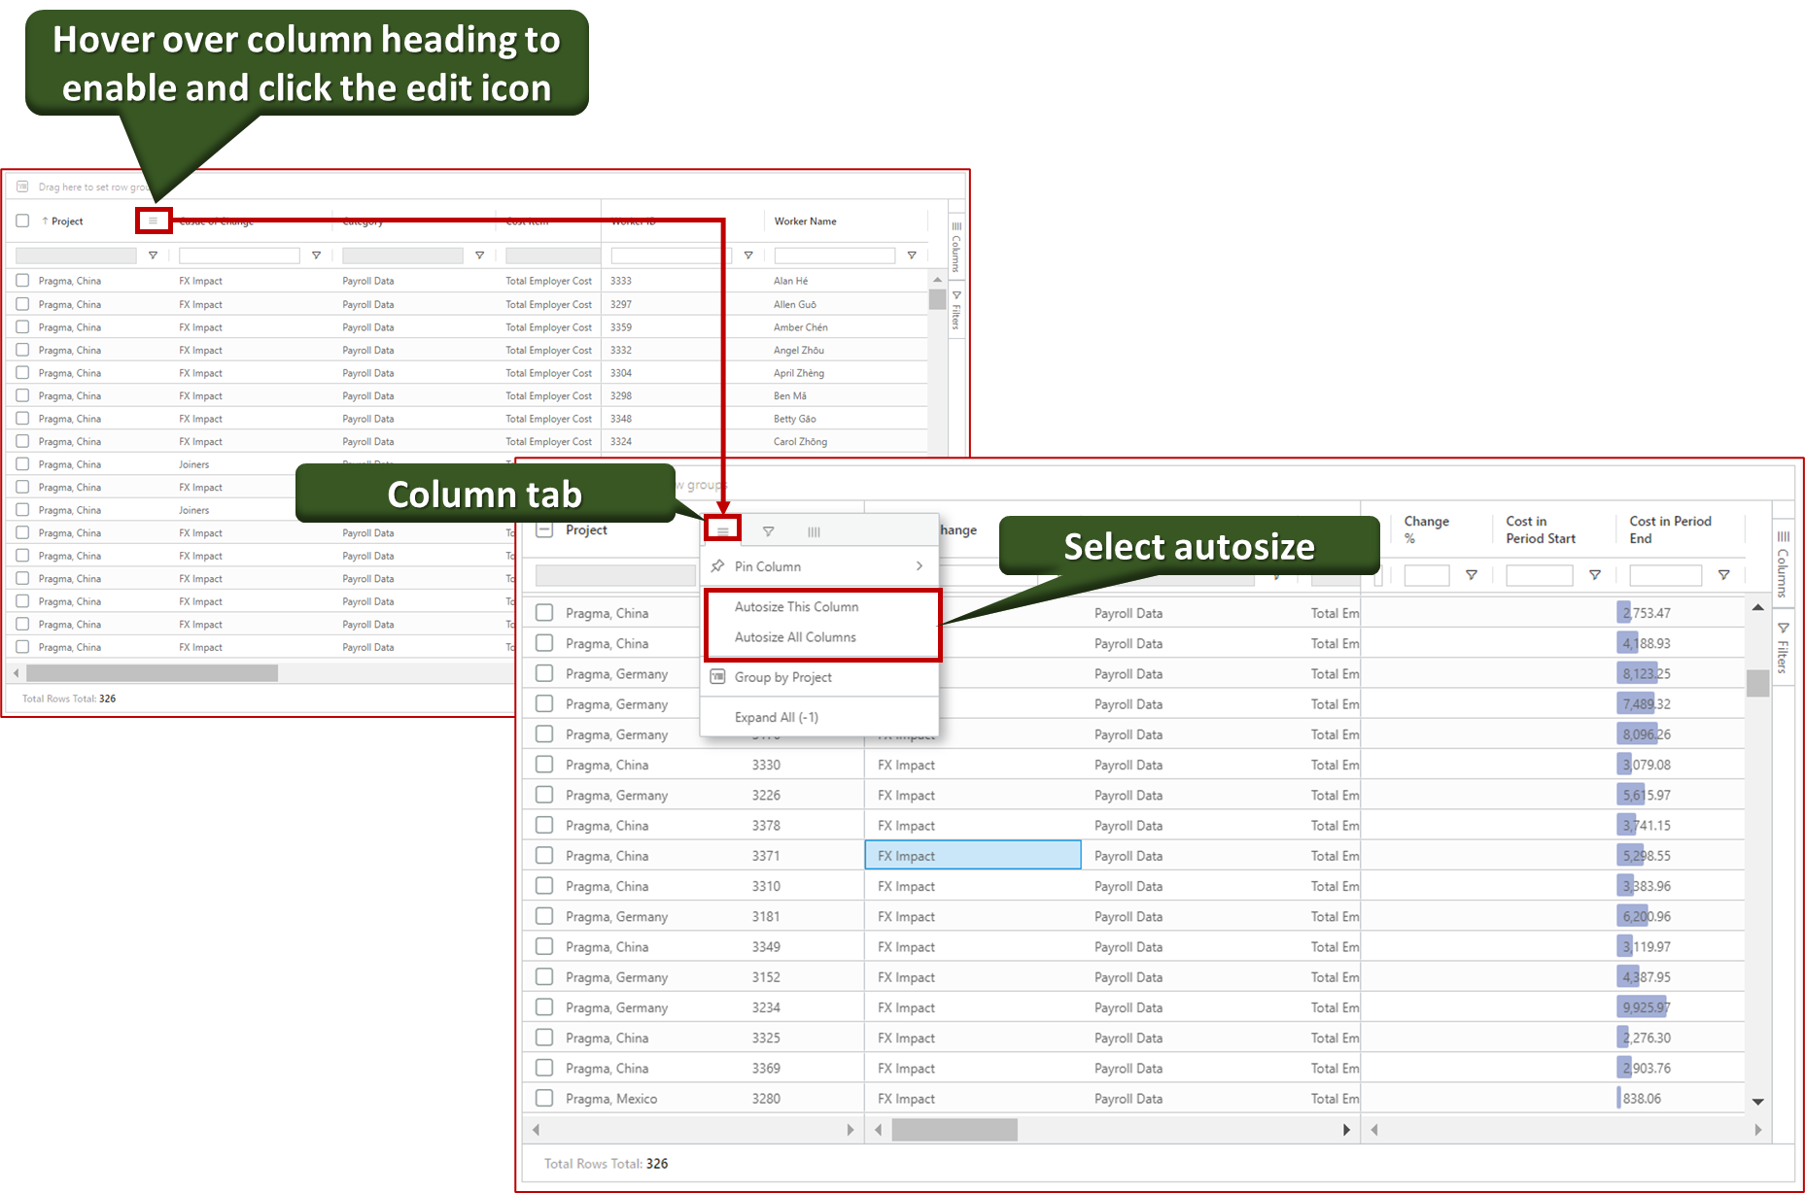Open the filter tab in the column menu popup
The height and width of the screenshot is (1193, 1805).
pos(768,531)
